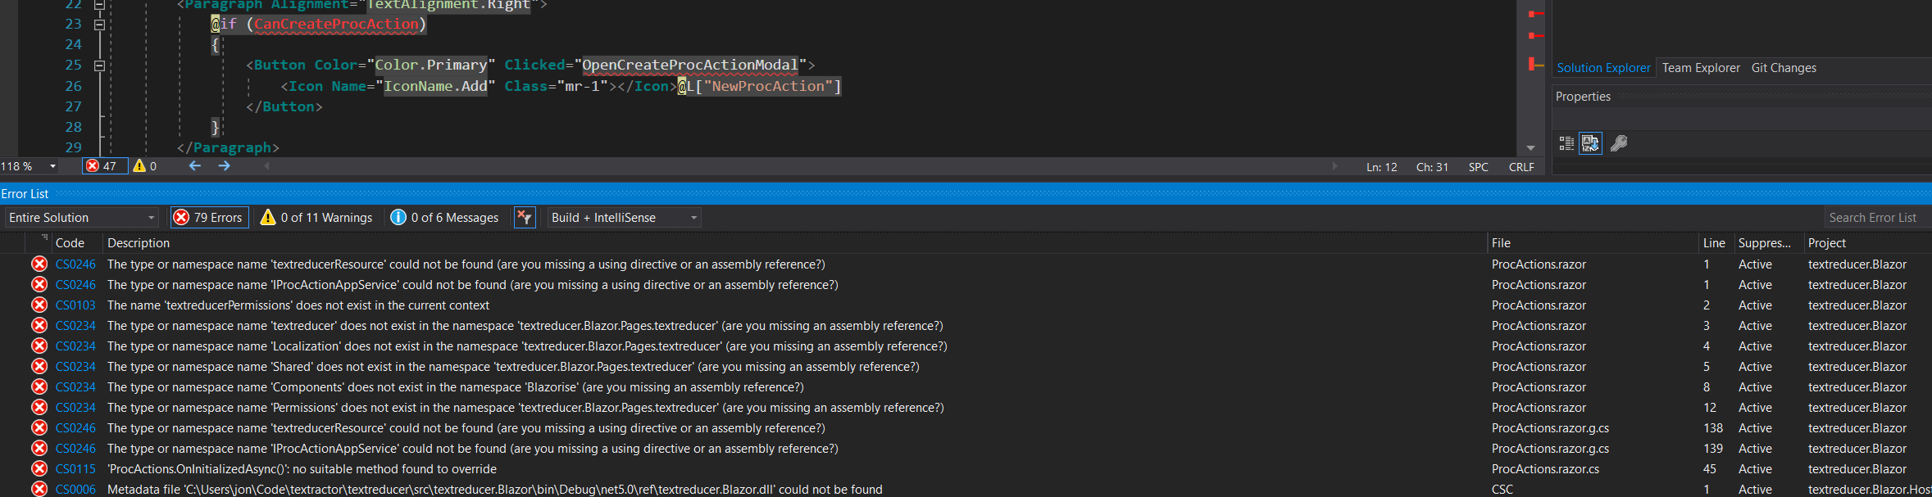Click the clear filters funnel icon

525,218
